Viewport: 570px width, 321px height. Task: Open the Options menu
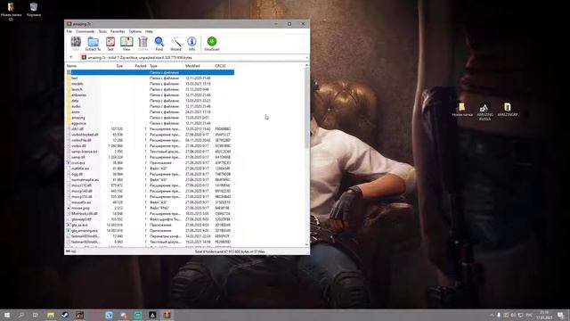point(134,32)
